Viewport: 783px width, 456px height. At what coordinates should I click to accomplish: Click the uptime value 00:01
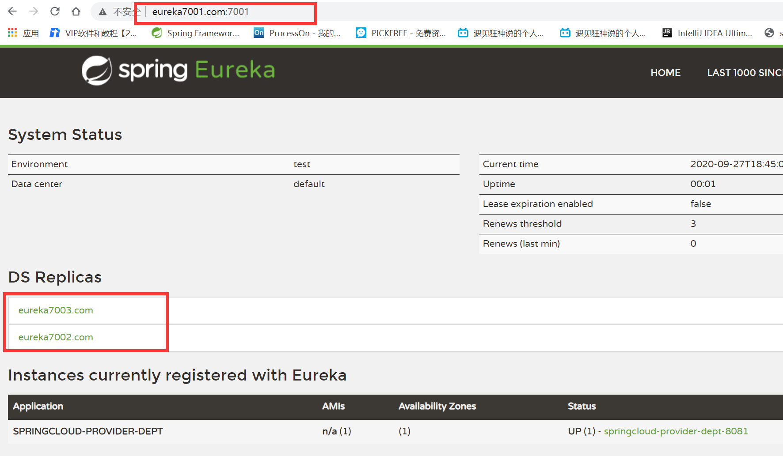coord(703,184)
